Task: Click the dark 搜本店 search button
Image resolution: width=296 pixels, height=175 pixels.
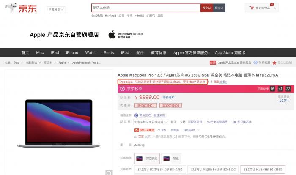Action: [x=219, y=8]
